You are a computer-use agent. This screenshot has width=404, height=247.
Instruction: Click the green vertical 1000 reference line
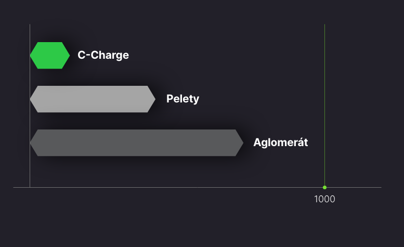pyautogui.click(x=324, y=105)
